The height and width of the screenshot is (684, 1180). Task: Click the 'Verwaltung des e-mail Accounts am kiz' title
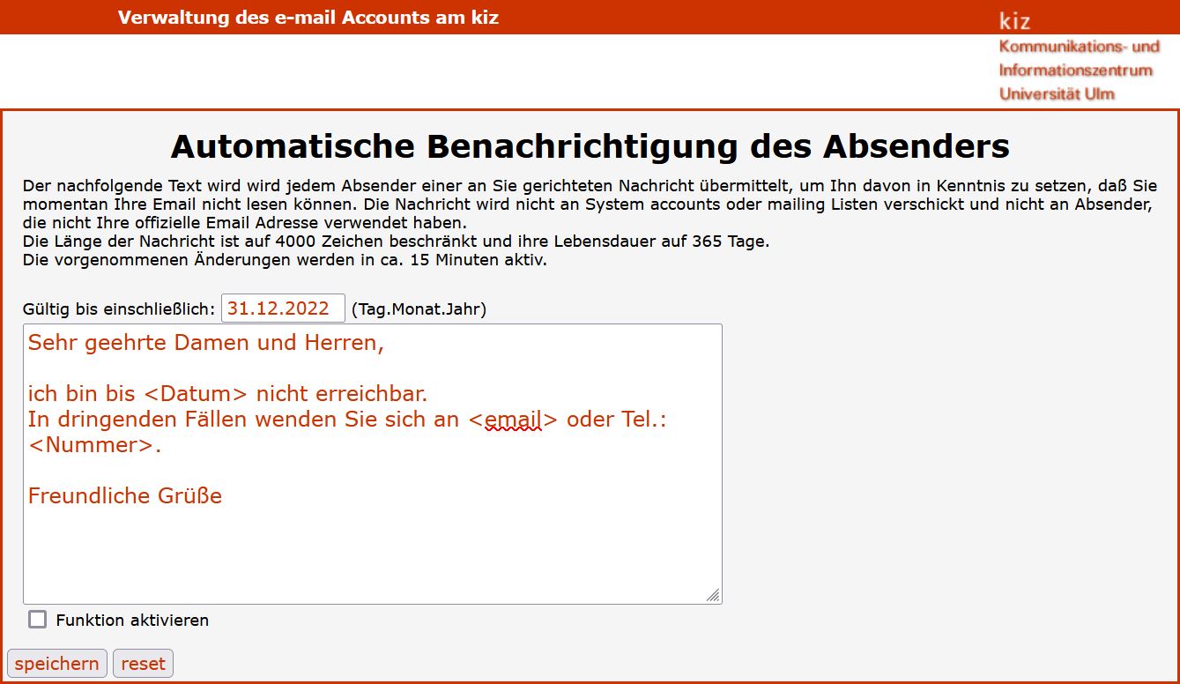tap(308, 18)
